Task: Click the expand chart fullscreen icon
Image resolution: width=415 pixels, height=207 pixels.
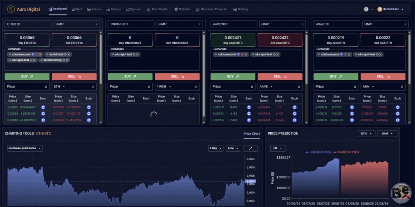Action: (x=250, y=148)
